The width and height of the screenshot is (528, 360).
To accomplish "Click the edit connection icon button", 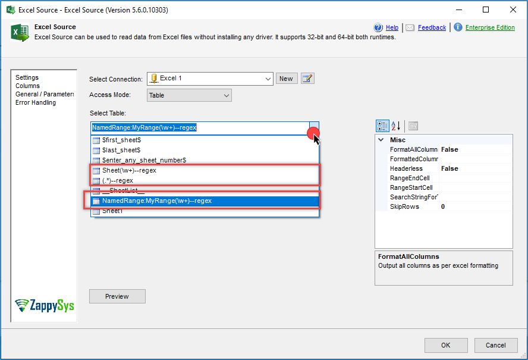I will [x=307, y=79].
